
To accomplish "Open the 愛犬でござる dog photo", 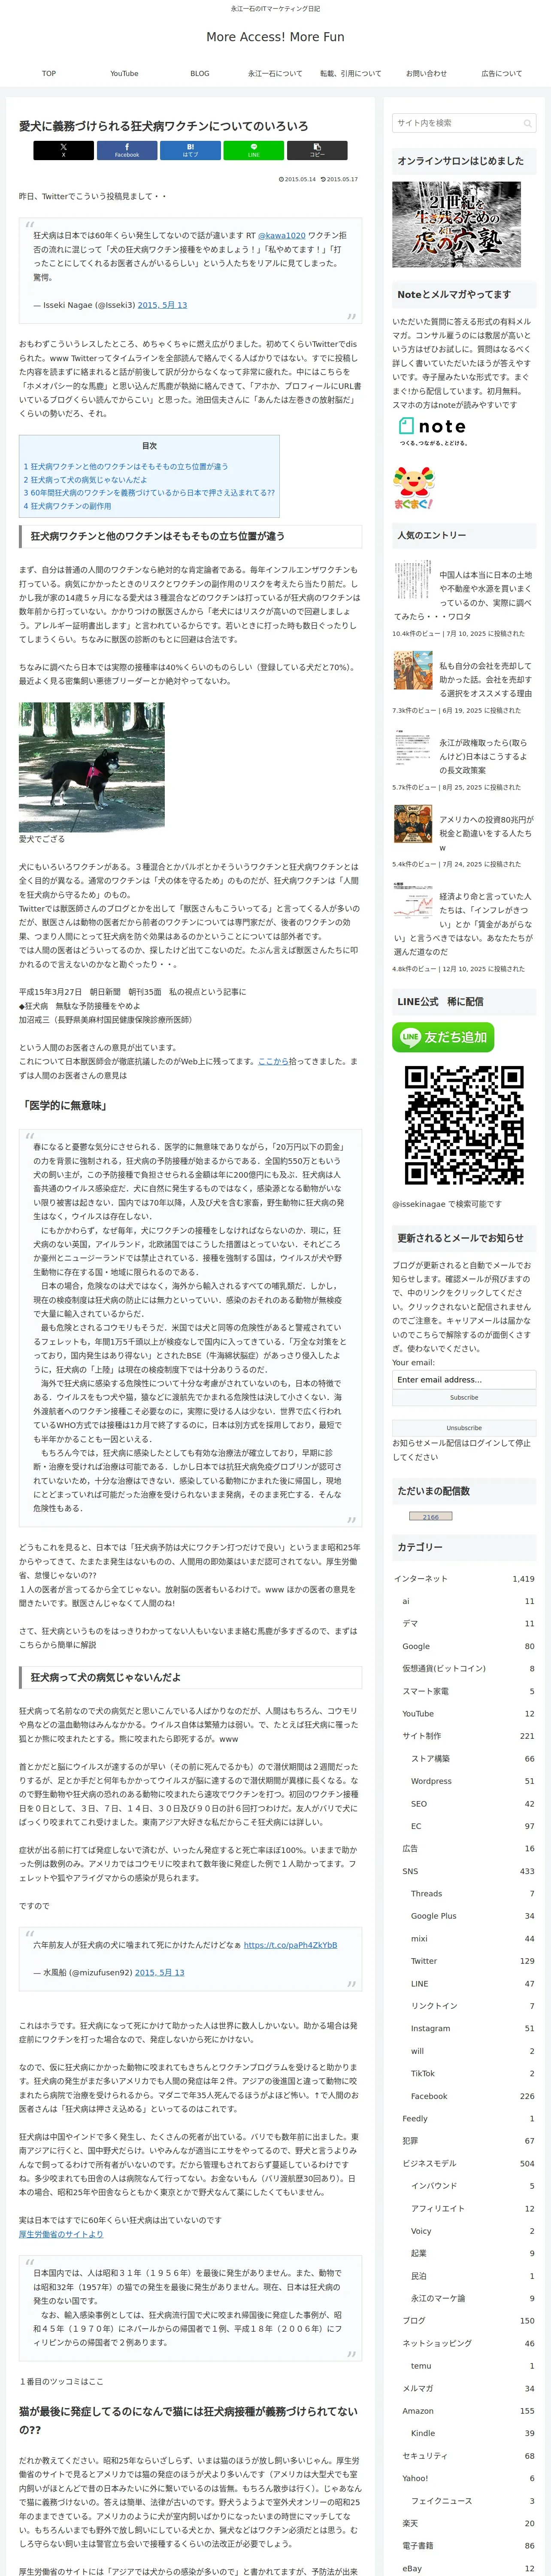I will pyautogui.click(x=91, y=767).
